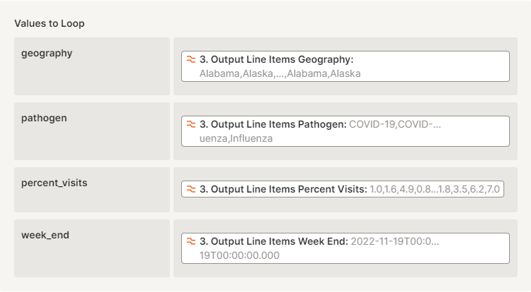Click the 2022-11-19T00:0 sample date text
531x292 pixels.
(x=395, y=241)
